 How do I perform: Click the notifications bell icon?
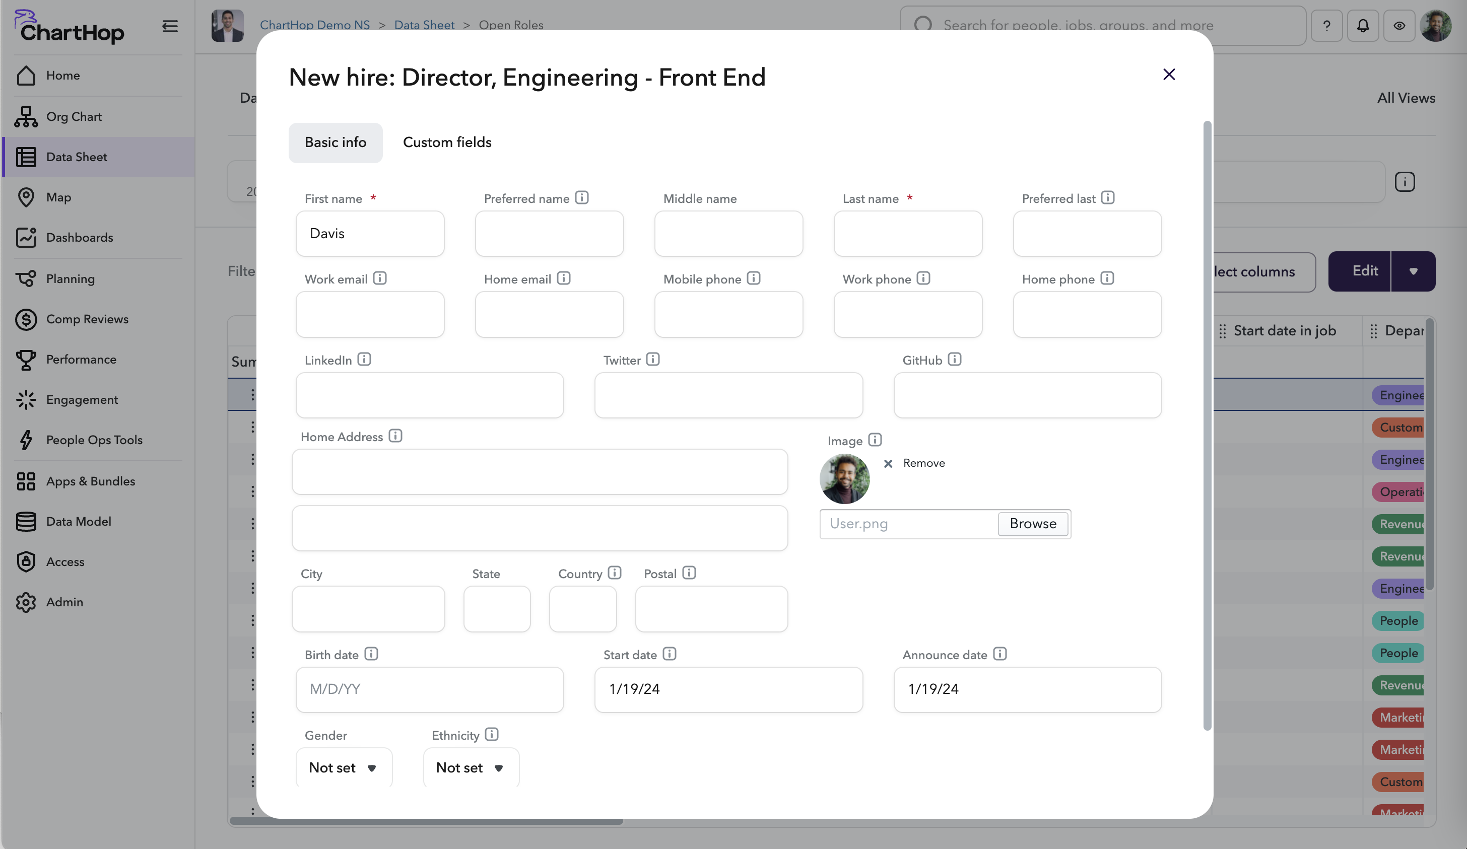(1363, 25)
